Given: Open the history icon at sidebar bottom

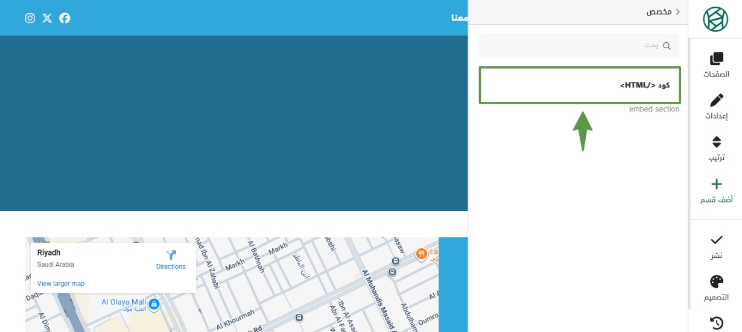Looking at the screenshot, I should [716, 323].
